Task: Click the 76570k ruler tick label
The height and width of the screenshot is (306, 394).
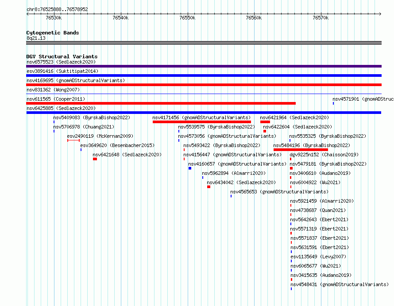Action: coord(321,18)
